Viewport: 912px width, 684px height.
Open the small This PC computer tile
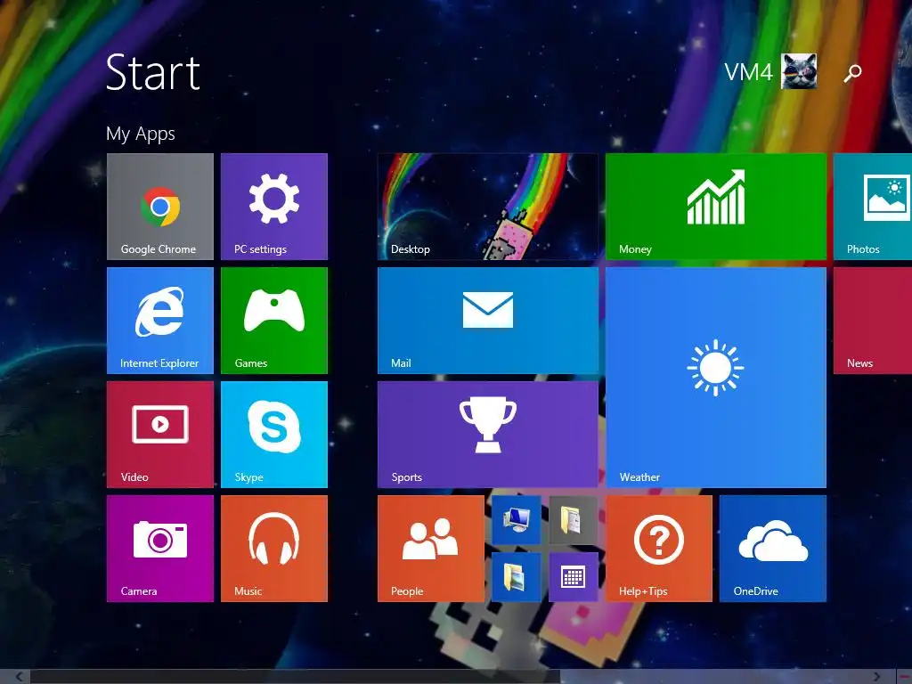(517, 520)
